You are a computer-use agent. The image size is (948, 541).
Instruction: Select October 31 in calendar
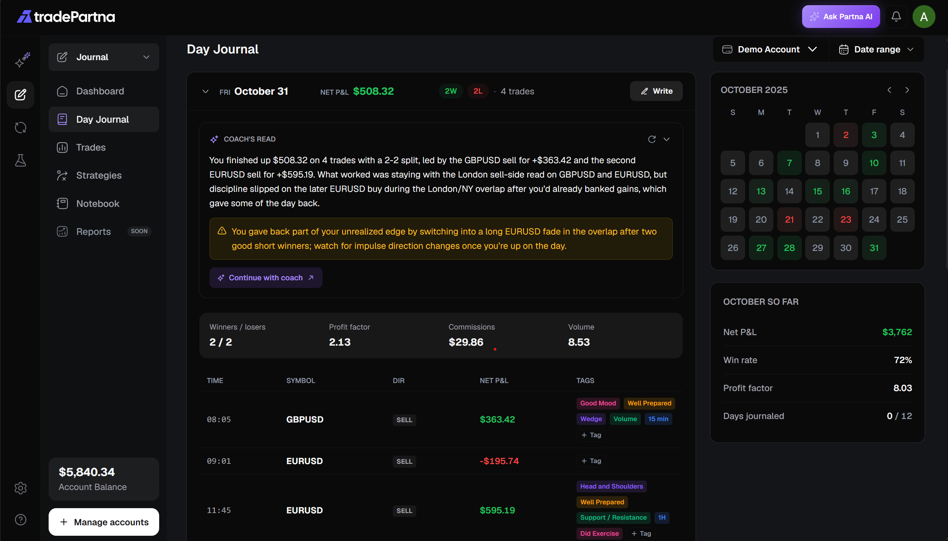(x=873, y=247)
